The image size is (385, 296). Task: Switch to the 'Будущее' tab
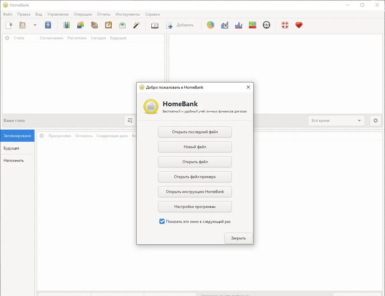tap(11, 148)
